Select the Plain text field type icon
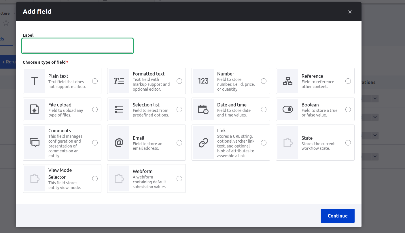This screenshot has height=233, width=405. 35,81
